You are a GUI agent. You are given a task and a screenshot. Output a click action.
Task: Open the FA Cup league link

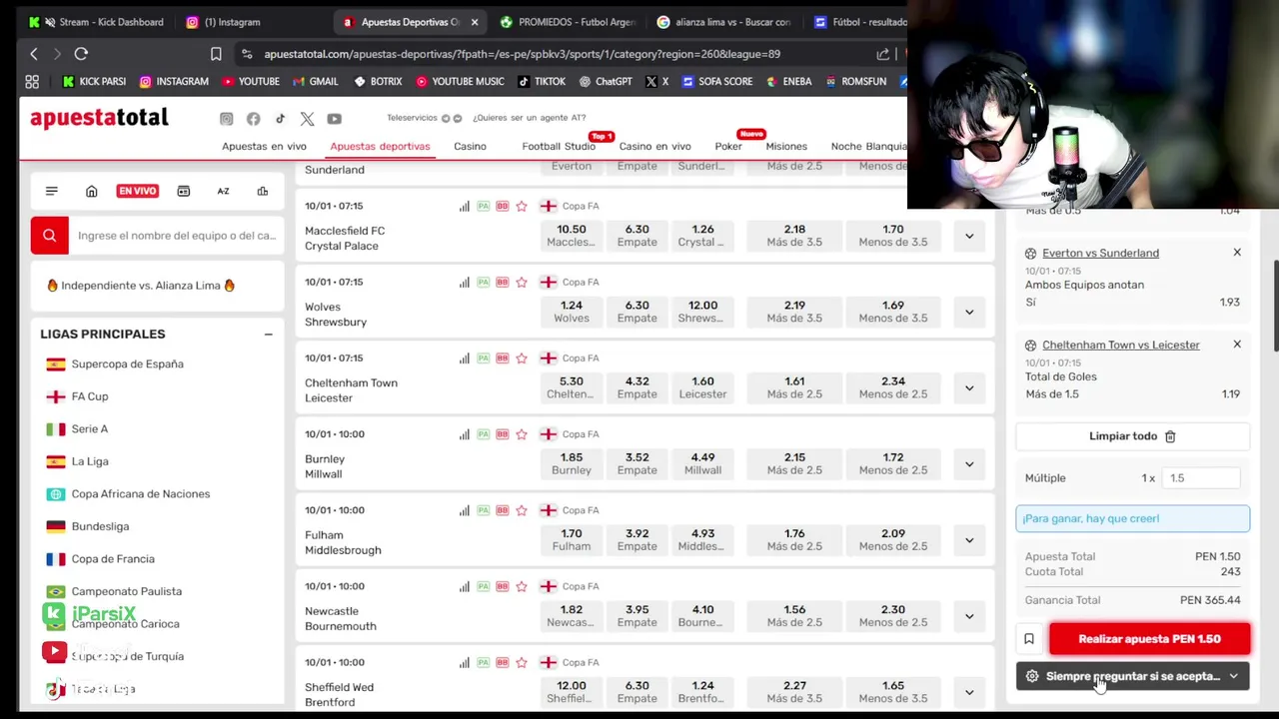tap(90, 396)
